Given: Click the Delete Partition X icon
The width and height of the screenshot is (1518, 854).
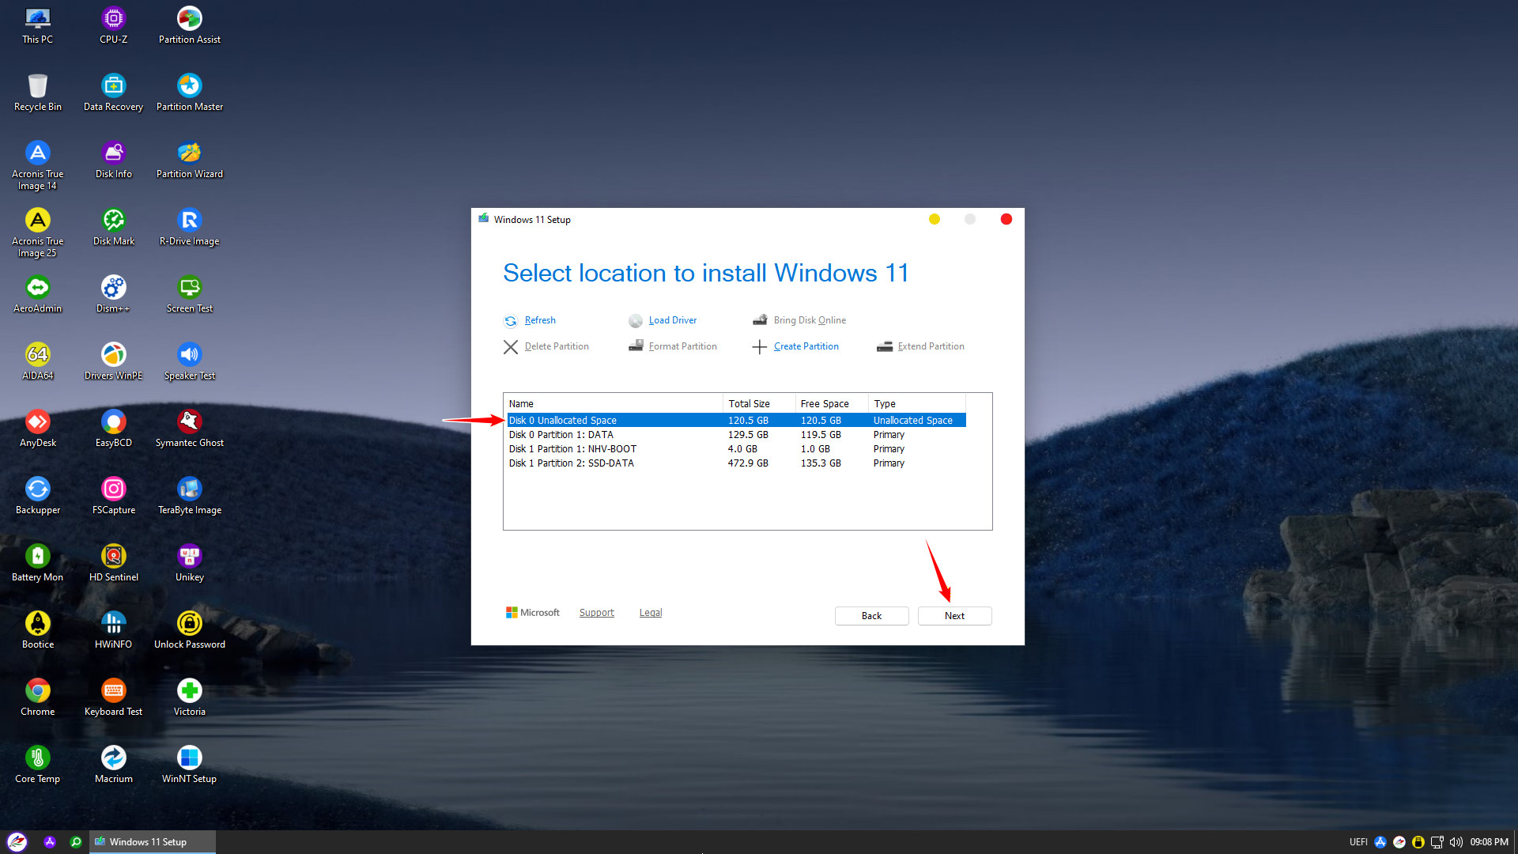Looking at the screenshot, I should [511, 347].
